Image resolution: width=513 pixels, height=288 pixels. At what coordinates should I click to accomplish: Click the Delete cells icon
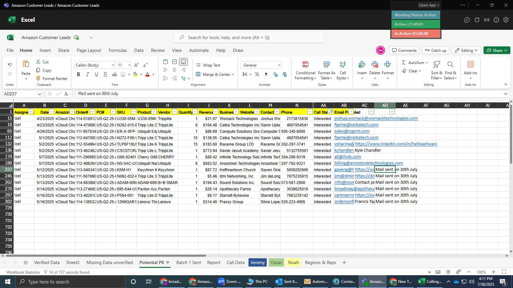pos(374,65)
